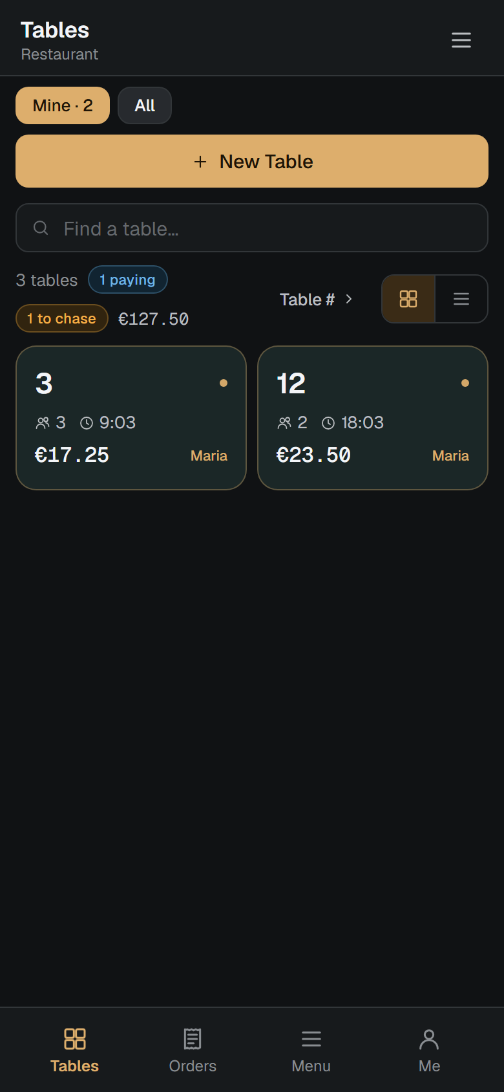Open table 3 card

[131, 418]
